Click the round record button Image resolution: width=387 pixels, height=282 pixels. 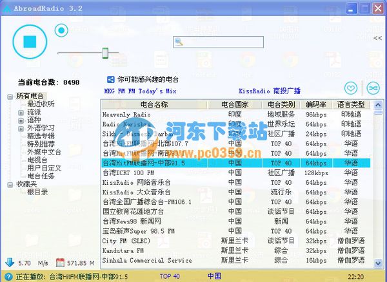point(61,30)
